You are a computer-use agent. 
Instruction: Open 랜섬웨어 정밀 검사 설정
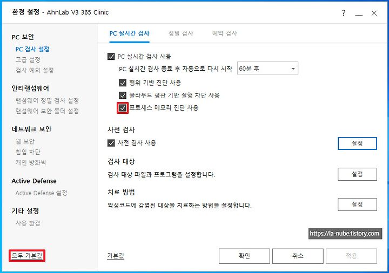[x=47, y=100]
